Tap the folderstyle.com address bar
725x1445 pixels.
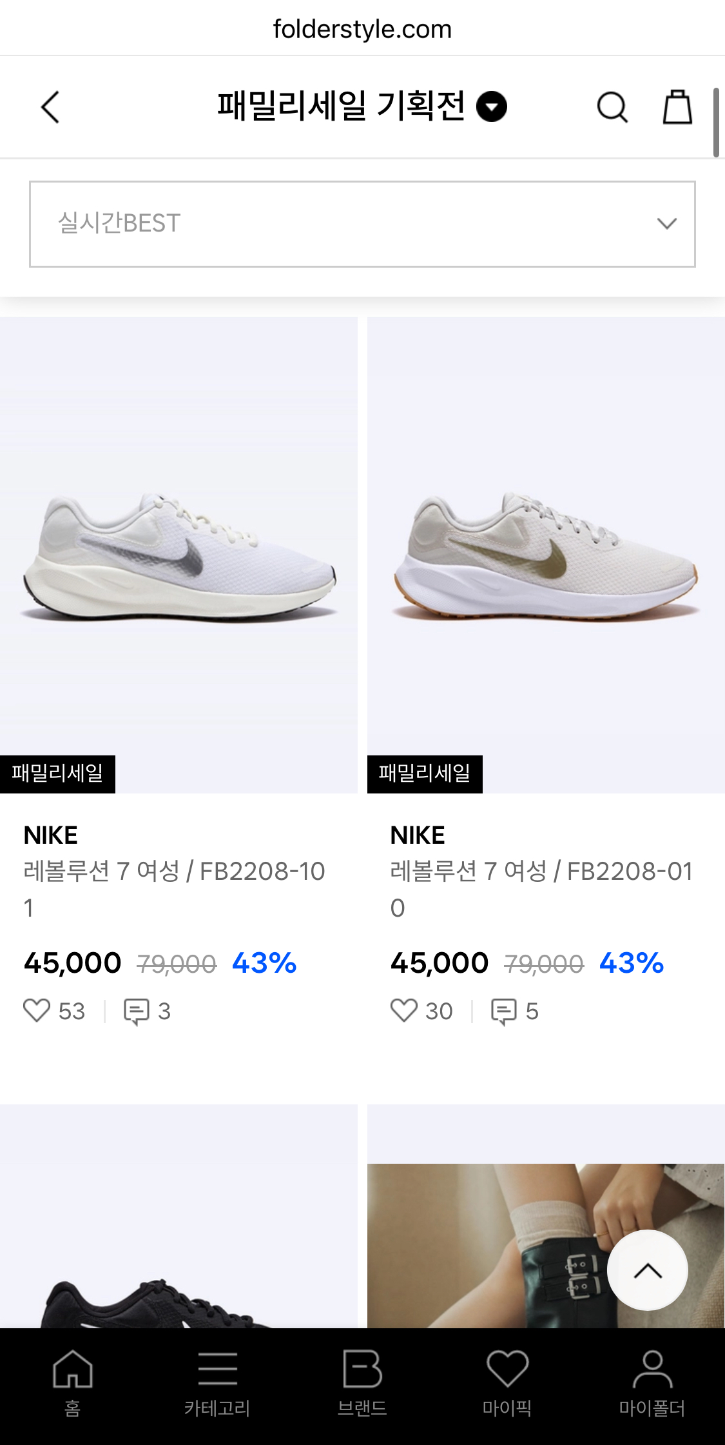coord(362,29)
